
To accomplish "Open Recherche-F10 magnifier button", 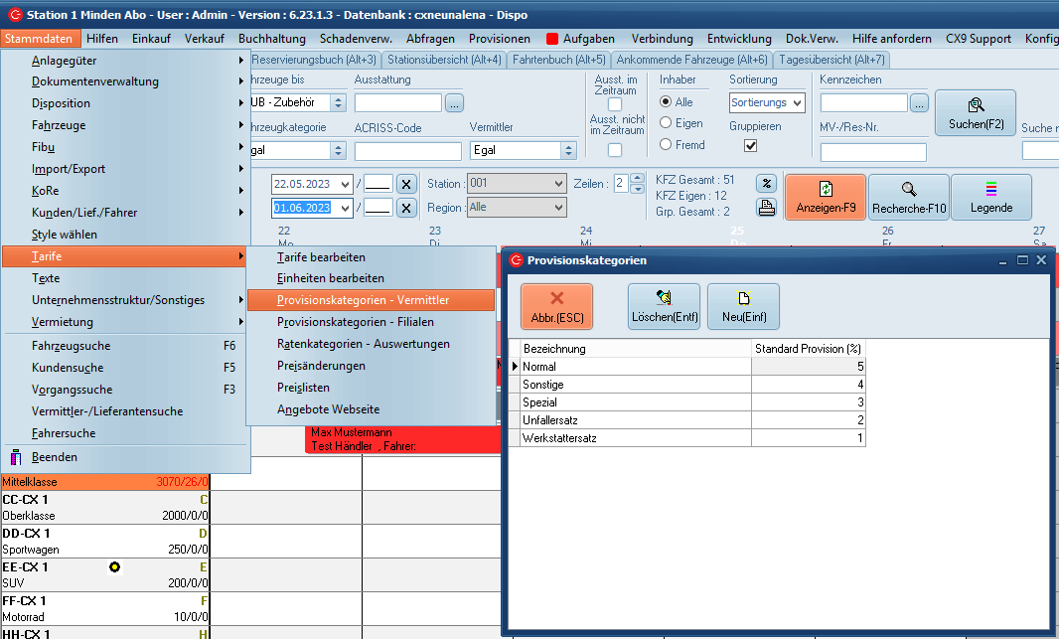I will (x=909, y=197).
